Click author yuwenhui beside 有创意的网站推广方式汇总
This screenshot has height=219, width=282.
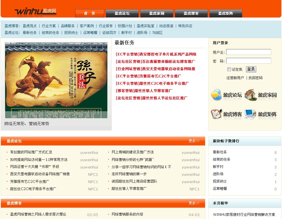89,153
